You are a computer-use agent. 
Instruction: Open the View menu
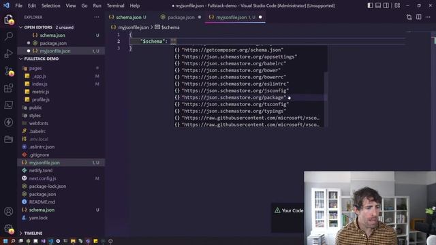coord(71,5)
